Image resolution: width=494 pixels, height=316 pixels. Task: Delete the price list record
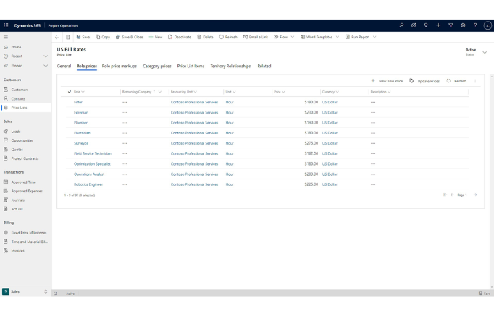click(x=205, y=37)
